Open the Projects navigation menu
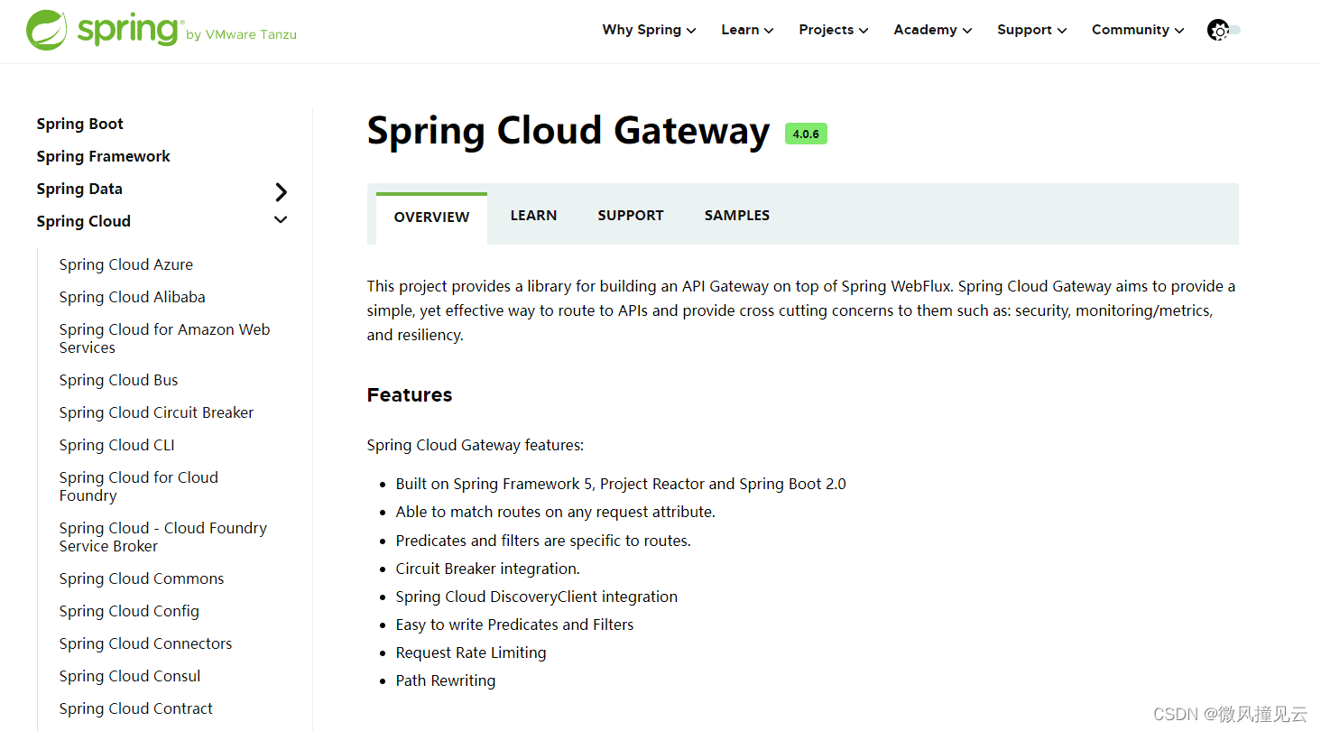This screenshot has height=731, width=1321. pyautogui.click(x=833, y=30)
